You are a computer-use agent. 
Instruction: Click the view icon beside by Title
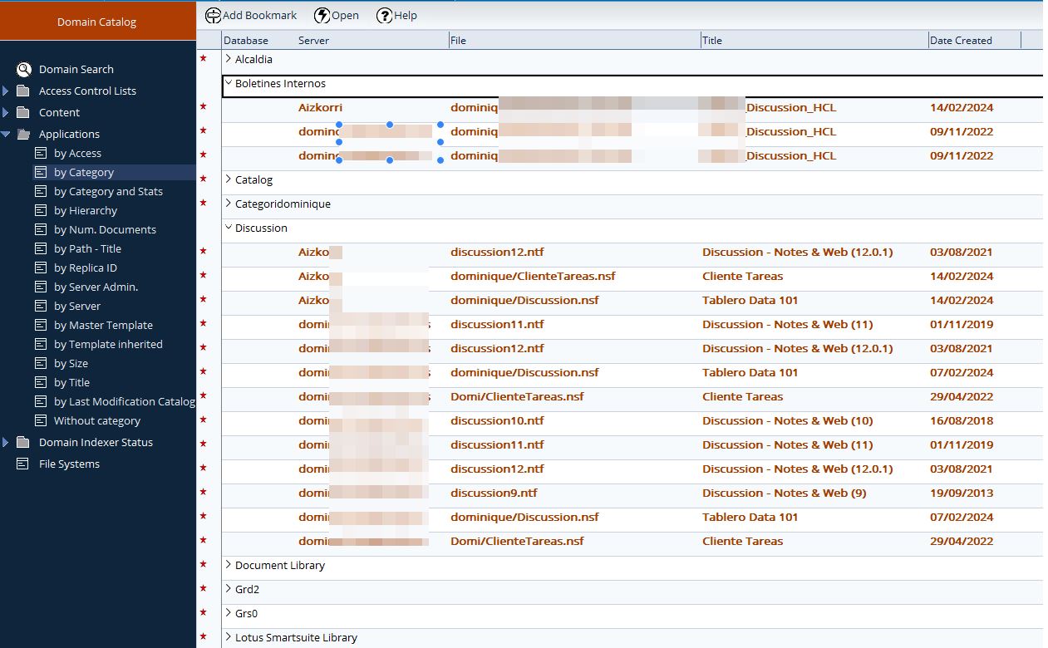(41, 382)
